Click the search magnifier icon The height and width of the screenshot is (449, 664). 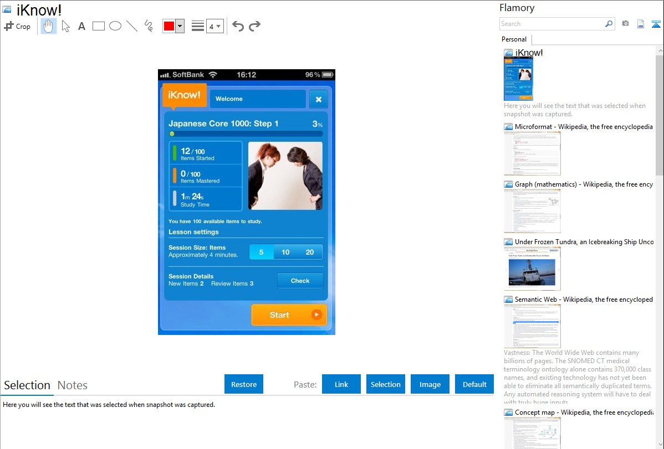pyautogui.click(x=609, y=24)
